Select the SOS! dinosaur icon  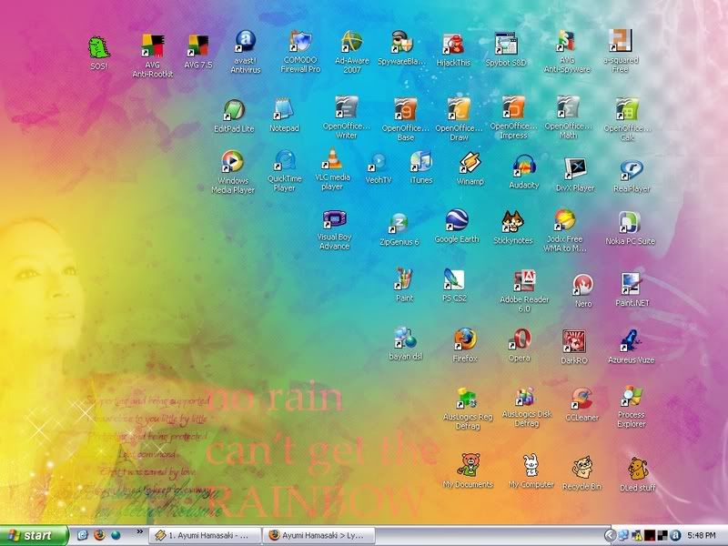(98, 46)
